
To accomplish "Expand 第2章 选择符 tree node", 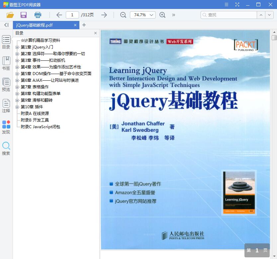I will coord(17,54).
